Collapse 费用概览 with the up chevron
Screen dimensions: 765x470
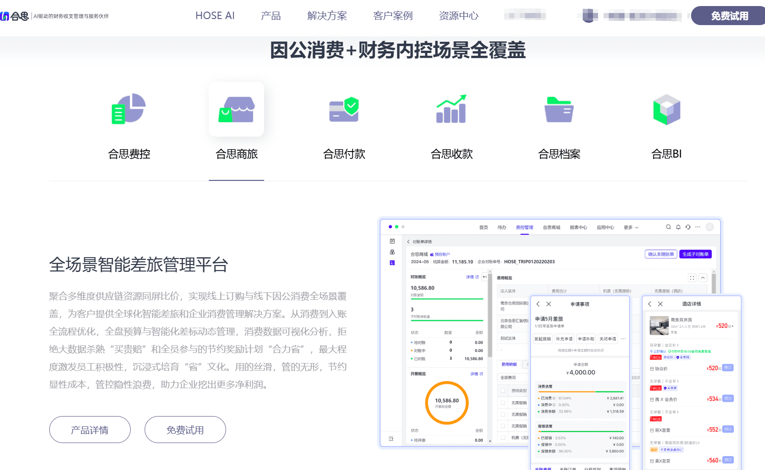pos(703,278)
